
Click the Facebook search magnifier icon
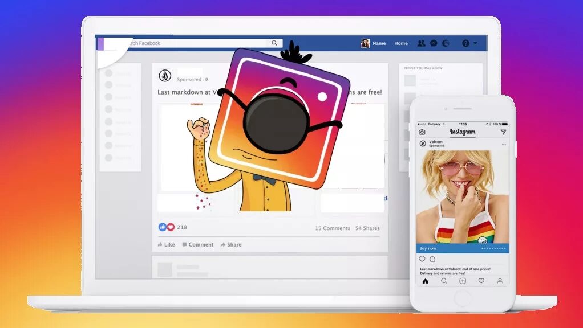274,43
